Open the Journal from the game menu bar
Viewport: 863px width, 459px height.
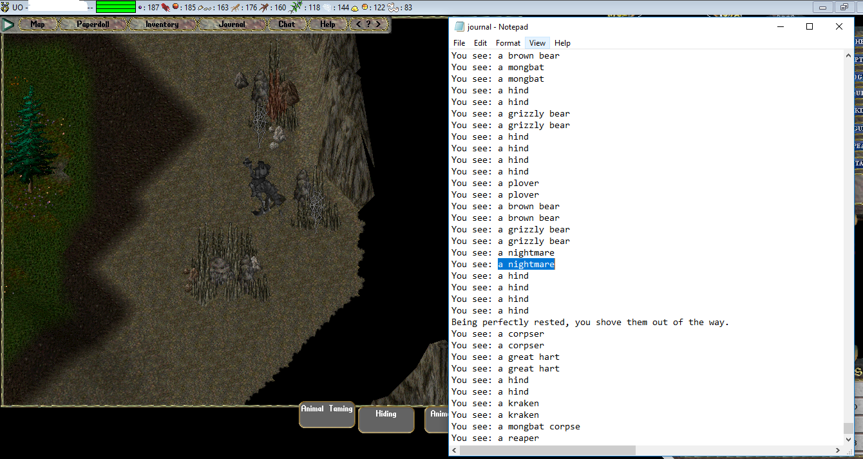point(232,24)
